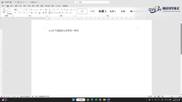Click the Paste clipboard icon
The height and width of the screenshot is (102, 182).
[4, 10]
